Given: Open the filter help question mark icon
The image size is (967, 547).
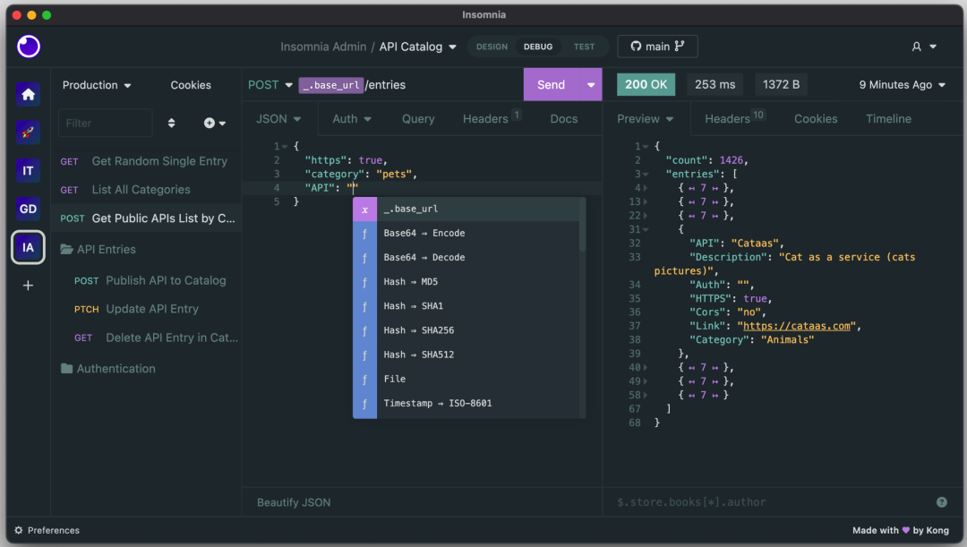Looking at the screenshot, I should click(x=941, y=502).
